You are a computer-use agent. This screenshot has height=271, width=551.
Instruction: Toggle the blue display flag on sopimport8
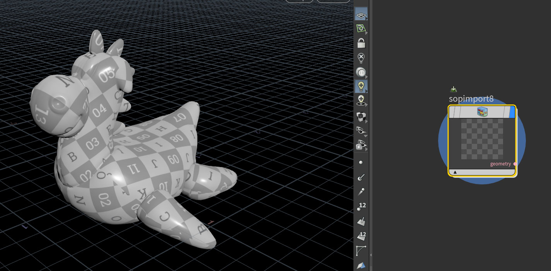coord(512,112)
